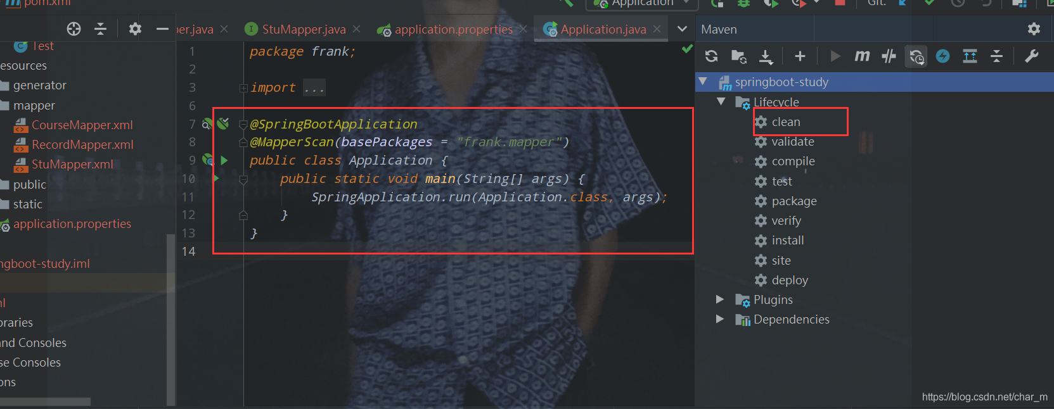Collapse all nodes in Maven tree
Screen dimensions: 1054x409
pyautogui.click(x=996, y=56)
